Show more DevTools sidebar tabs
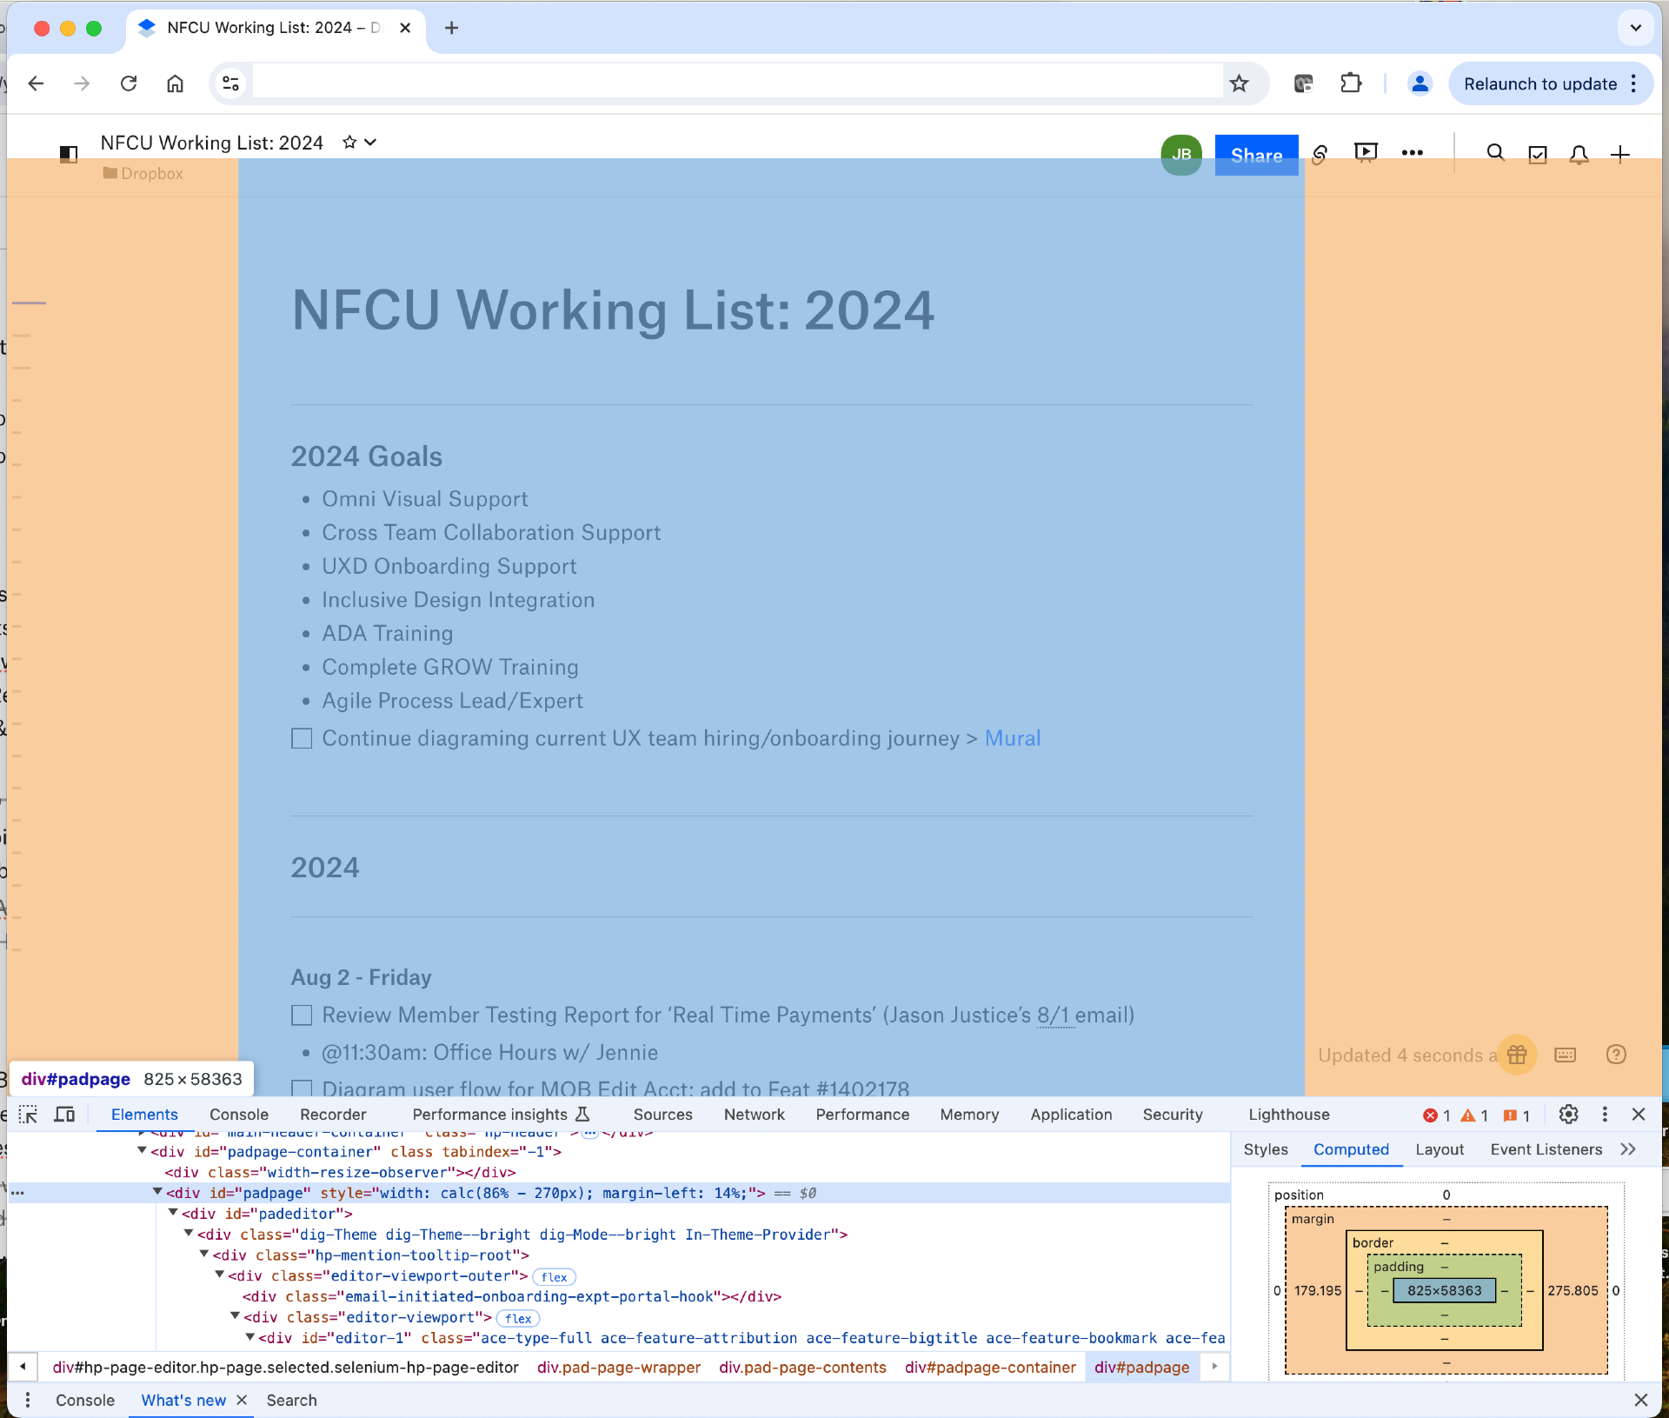 [1628, 1149]
